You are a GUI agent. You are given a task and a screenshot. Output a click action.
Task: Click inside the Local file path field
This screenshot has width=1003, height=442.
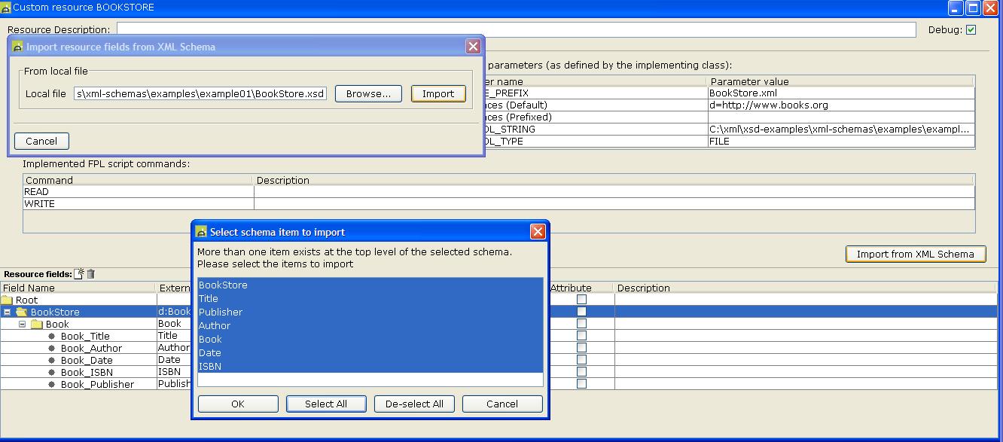200,94
